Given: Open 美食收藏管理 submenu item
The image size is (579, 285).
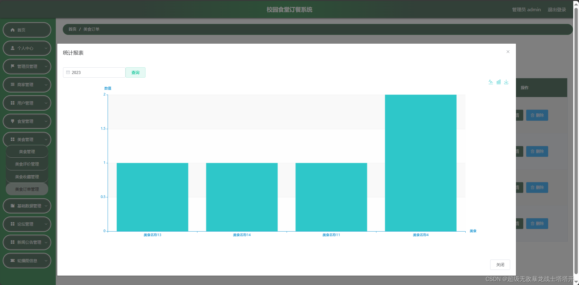Looking at the screenshot, I should tap(27, 177).
